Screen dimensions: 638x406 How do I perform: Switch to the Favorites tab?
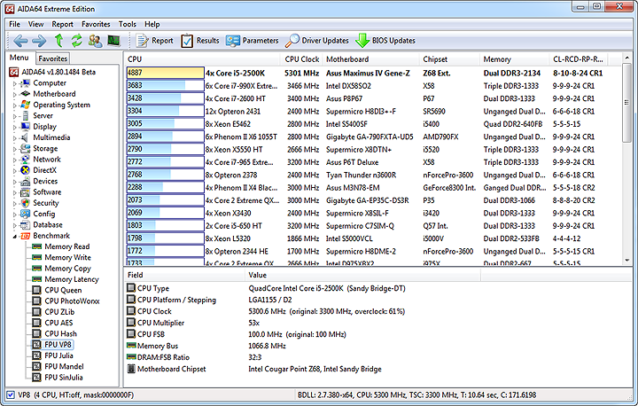[x=53, y=59]
